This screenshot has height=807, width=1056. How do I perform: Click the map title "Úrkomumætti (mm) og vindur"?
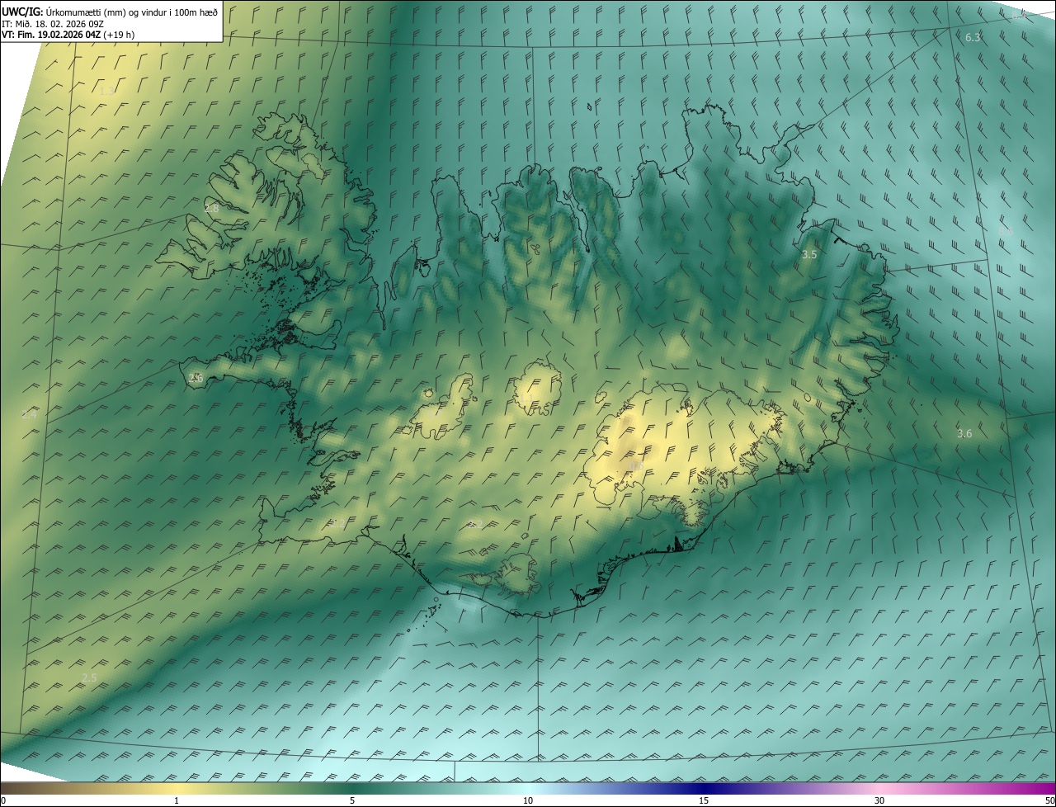click(108, 12)
